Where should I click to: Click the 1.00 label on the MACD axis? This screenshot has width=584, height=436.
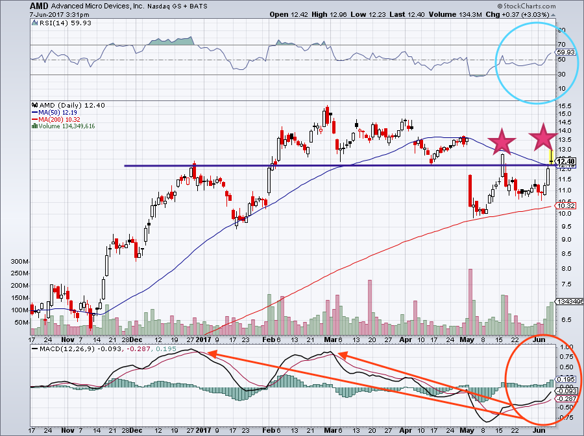(x=567, y=347)
